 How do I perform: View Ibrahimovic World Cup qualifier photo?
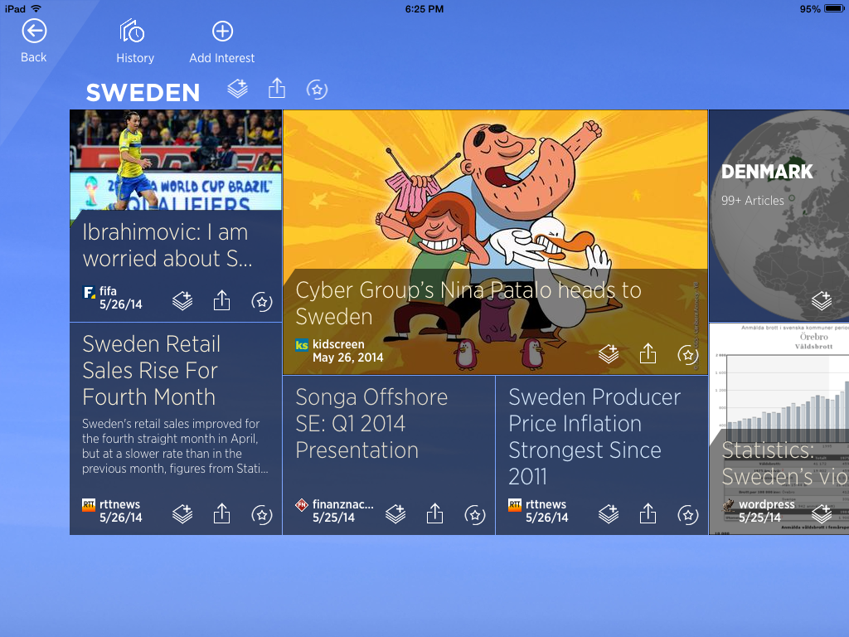(176, 160)
